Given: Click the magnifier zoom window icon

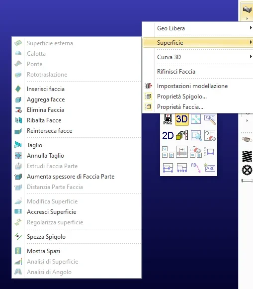Looking at the screenshot, I should tap(196, 135).
